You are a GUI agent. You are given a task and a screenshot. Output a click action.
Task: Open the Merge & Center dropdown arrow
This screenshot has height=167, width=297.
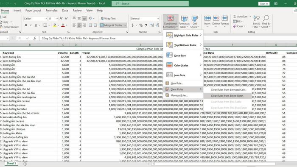click(125, 25)
